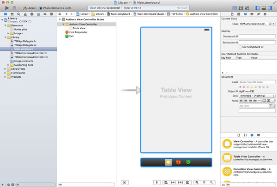Open the Find navigator magnifier icon
Viewport: 277px width, 187px height.
[18, 14]
